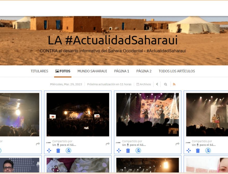Expand the card actions via the share arrow
Image resolution: width=228 pixels, height=174 pixels.
pyautogui.click(x=177, y=144)
